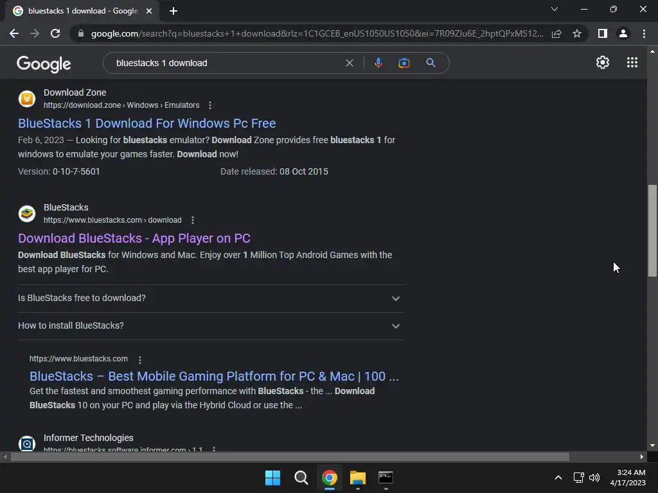Screen dimensions: 658x493
Task: Open Download Zone favicon
Action: [x=27, y=99]
